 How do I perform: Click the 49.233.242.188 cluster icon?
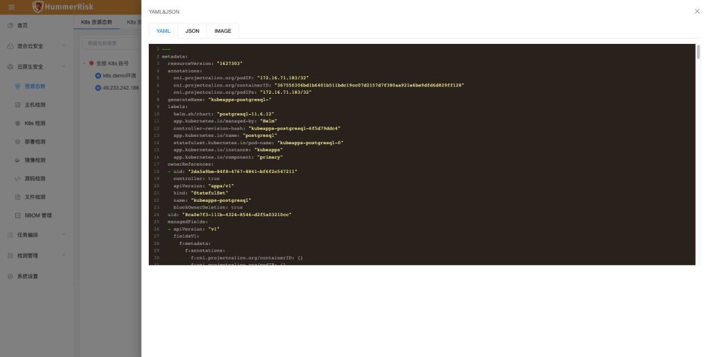click(98, 88)
